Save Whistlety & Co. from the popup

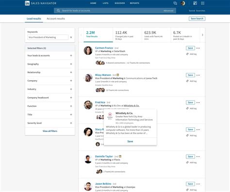130,141
